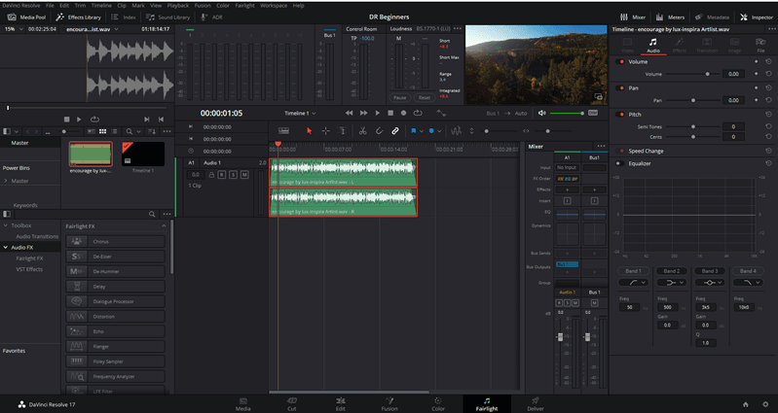Arm Audio 1 track for recording

coord(222,175)
